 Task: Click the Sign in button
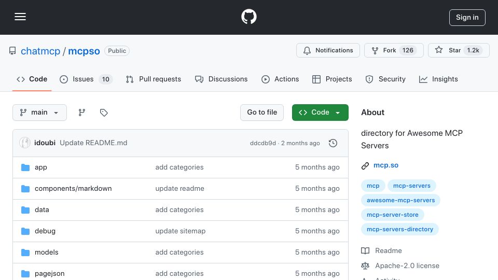467,18
